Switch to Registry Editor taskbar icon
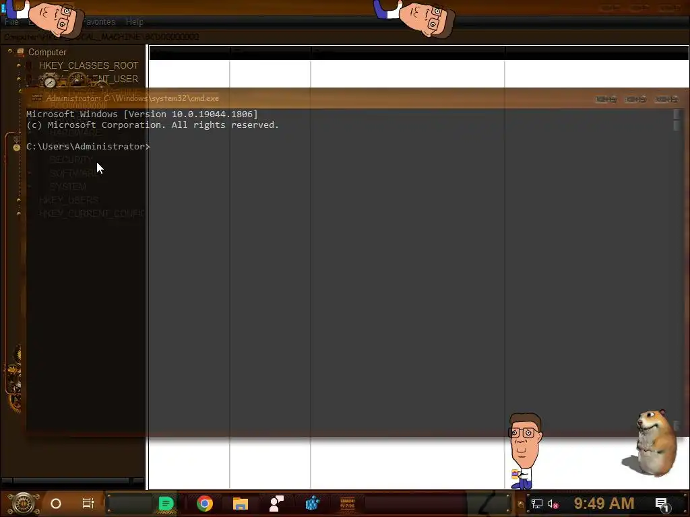Screen dimensions: 690x517 (x=313, y=504)
